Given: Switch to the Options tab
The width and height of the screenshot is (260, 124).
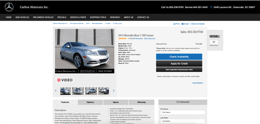Looking at the screenshot, I should [90, 102].
